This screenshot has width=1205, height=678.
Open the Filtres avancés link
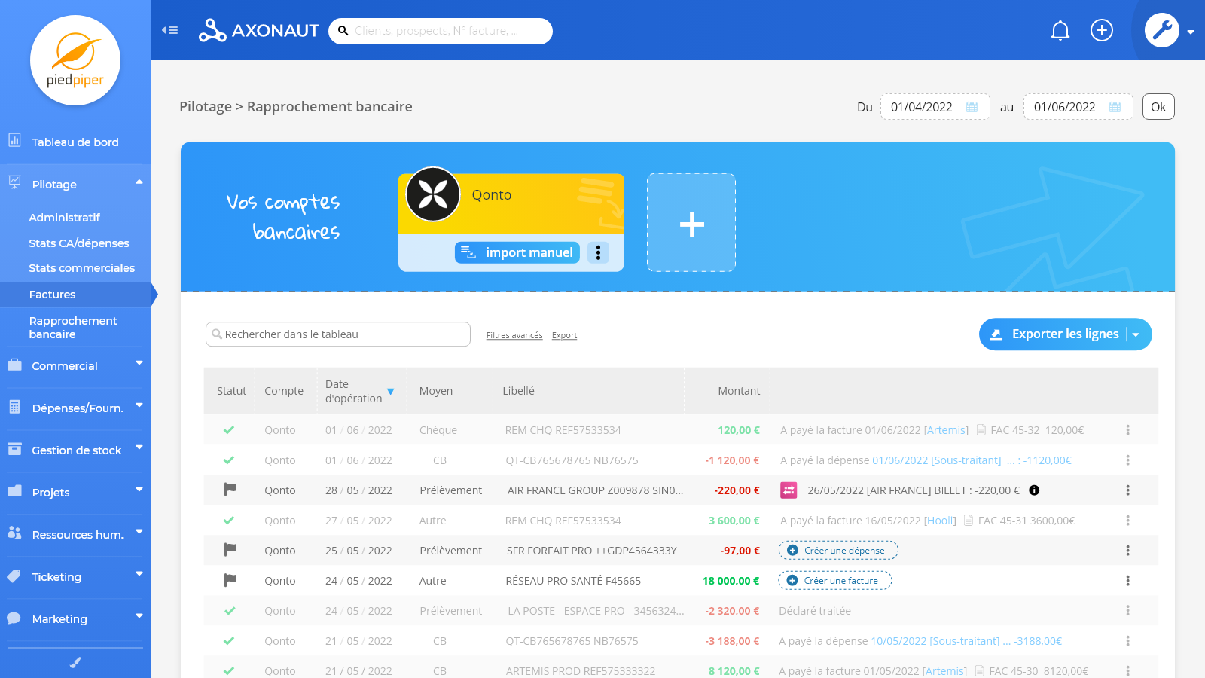514,336
